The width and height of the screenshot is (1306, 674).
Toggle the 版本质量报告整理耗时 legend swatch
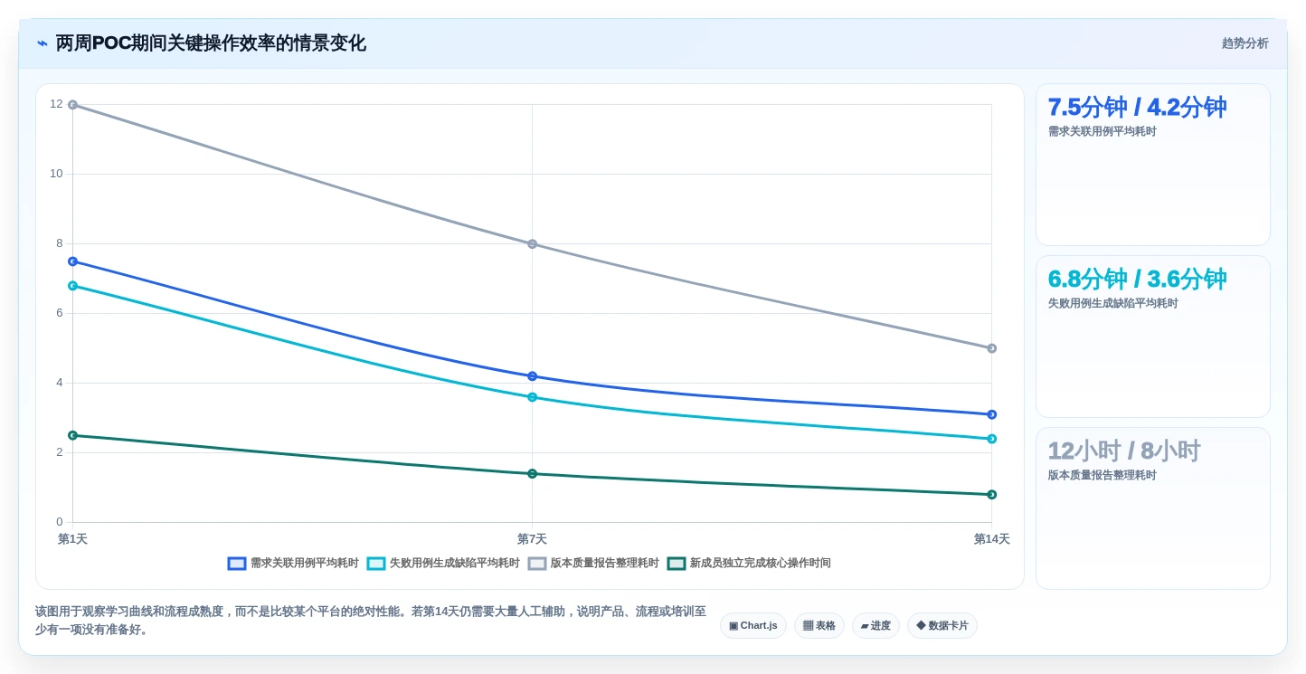[x=537, y=564]
